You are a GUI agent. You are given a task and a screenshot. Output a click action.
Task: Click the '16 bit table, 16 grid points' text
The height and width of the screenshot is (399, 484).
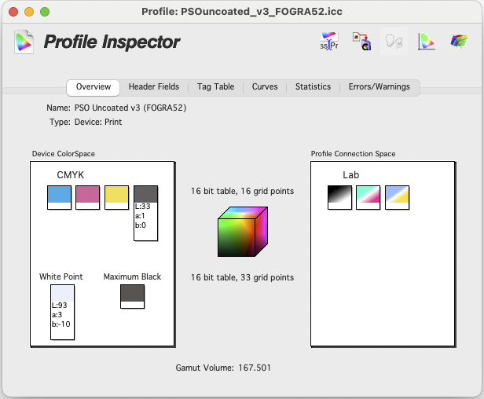242,192
